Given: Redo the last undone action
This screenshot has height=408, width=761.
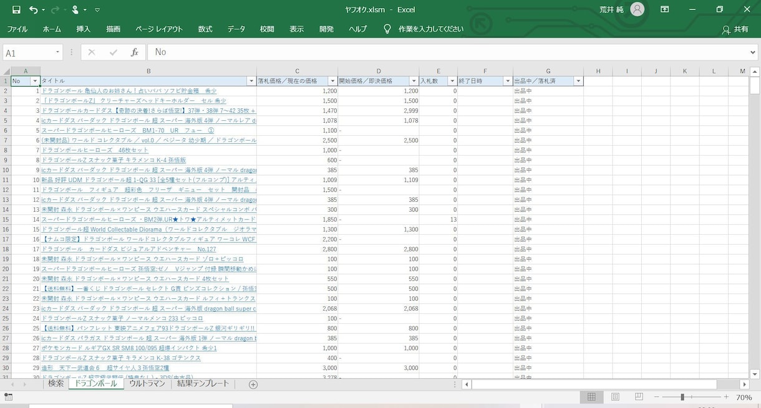Looking at the screenshot, I should pyautogui.click(x=54, y=9).
